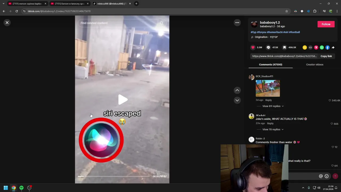
Task: Click the Chrome taskbar icon
Action: (14, 188)
